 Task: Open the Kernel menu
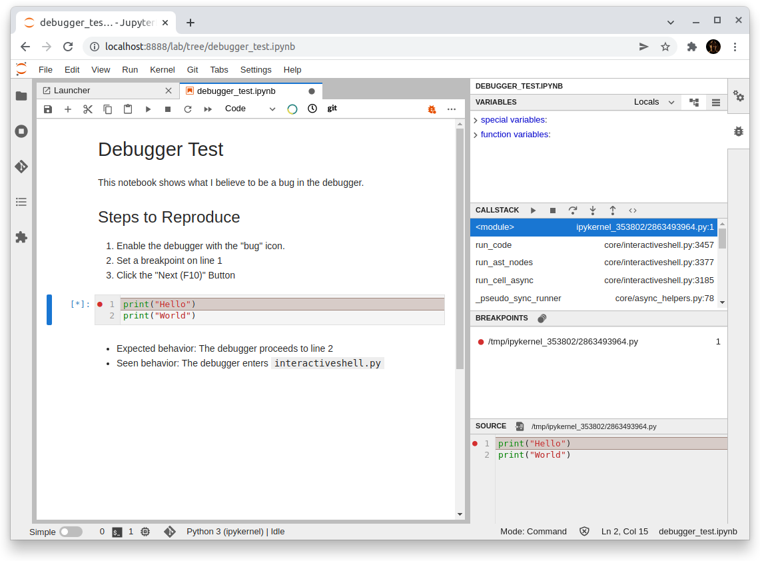(x=162, y=69)
